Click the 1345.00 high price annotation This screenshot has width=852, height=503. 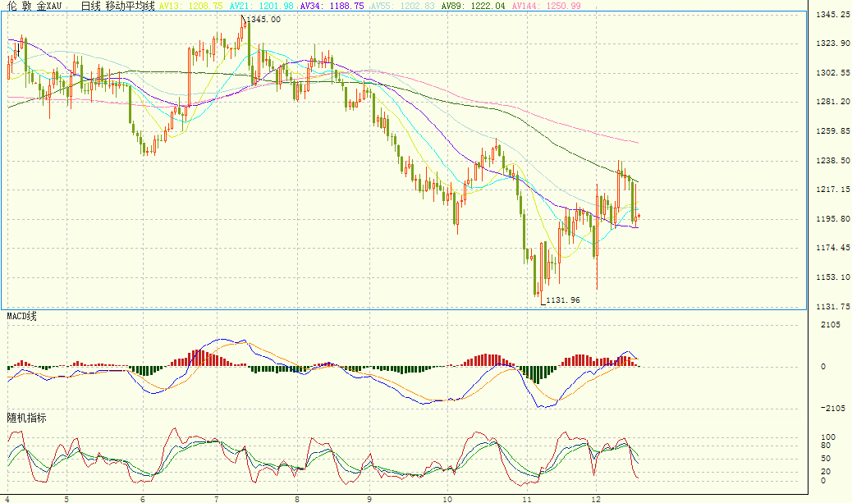[x=264, y=20]
